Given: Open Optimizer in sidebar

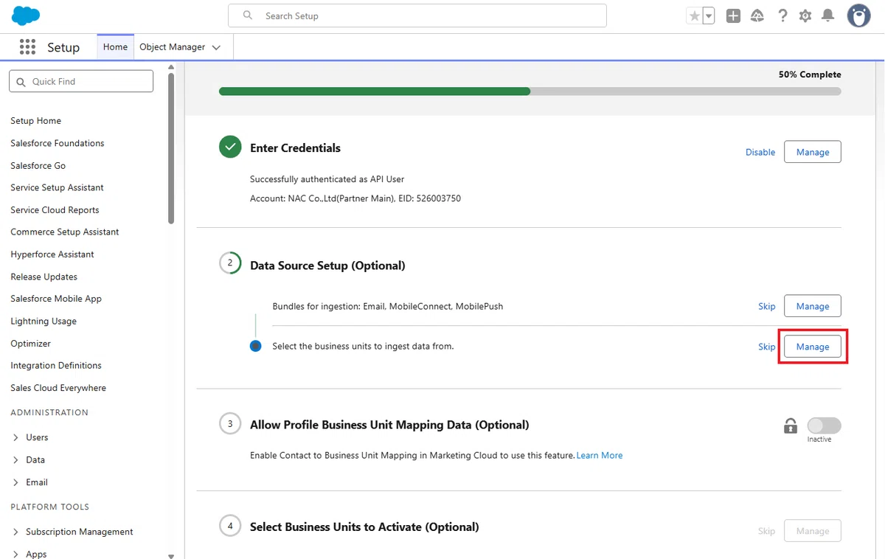Looking at the screenshot, I should pyautogui.click(x=31, y=344).
